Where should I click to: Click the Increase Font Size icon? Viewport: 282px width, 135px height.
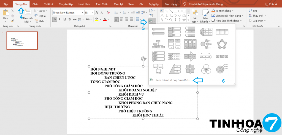(x=97, y=13)
